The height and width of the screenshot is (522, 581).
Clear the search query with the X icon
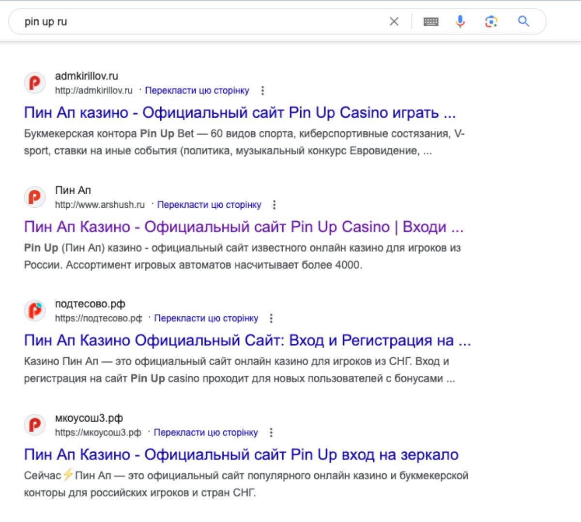[394, 21]
